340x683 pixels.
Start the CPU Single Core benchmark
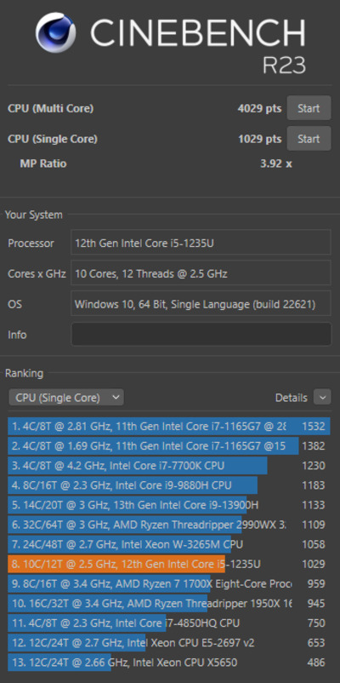pos(309,139)
